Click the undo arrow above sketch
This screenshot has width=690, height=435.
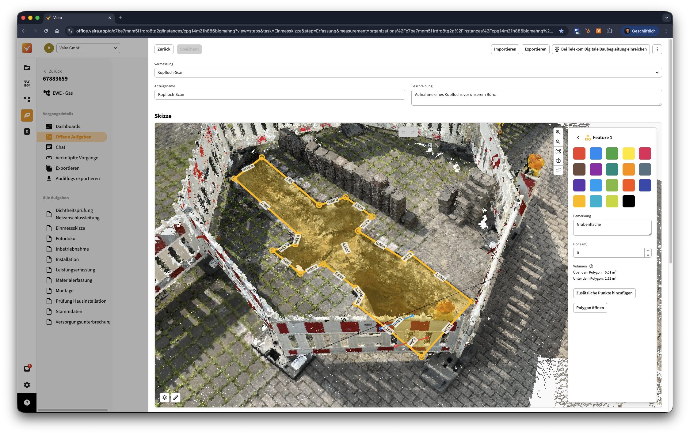click(x=403, y=133)
